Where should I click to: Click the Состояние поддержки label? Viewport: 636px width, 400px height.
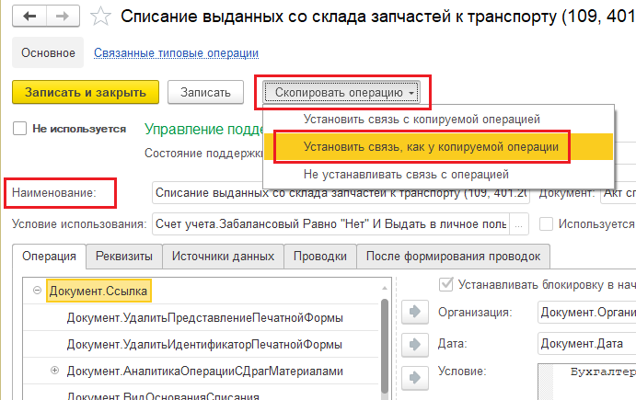pyautogui.click(x=203, y=154)
